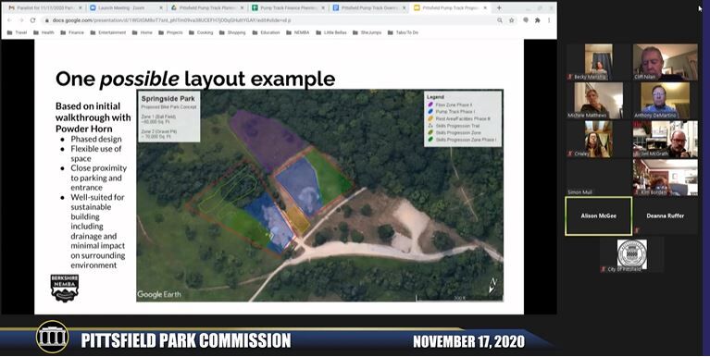The height and width of the screenshot is (357, 710).
Task: Click the 'One possible layout example' slide title
Action: tap(195, 79)
